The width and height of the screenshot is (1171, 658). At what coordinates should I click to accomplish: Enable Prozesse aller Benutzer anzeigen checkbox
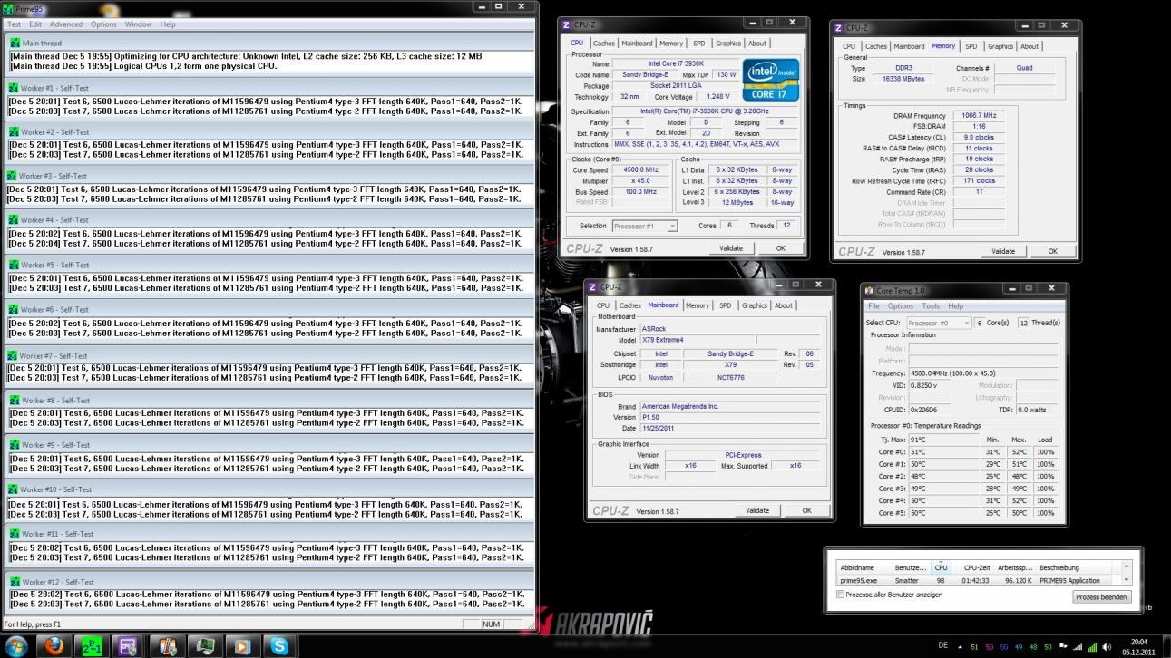coord(840,595)
